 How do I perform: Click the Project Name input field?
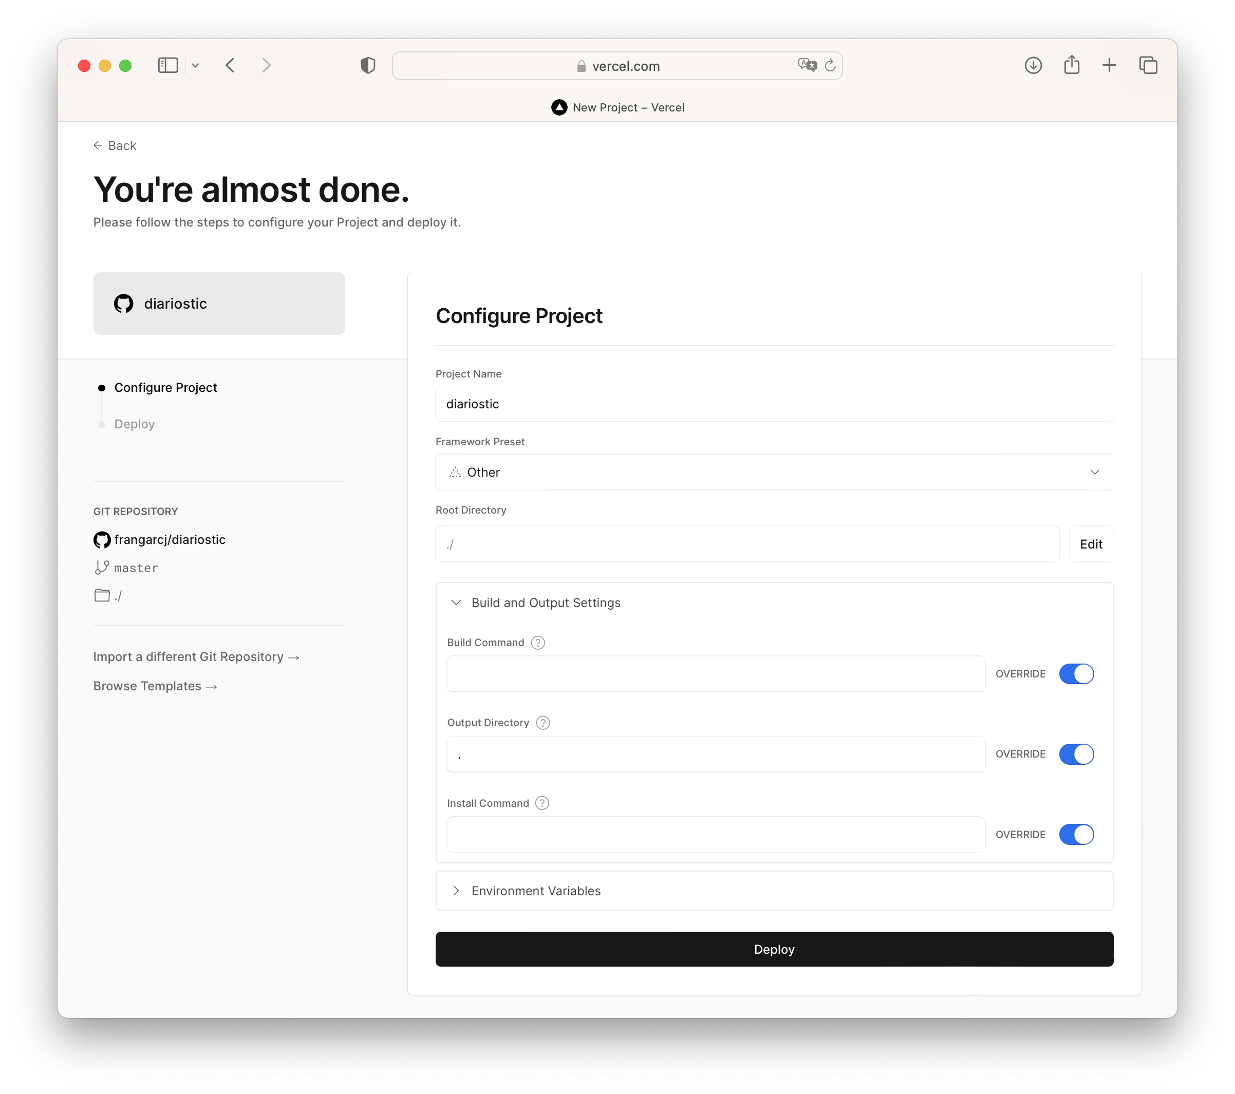(774, 403)
